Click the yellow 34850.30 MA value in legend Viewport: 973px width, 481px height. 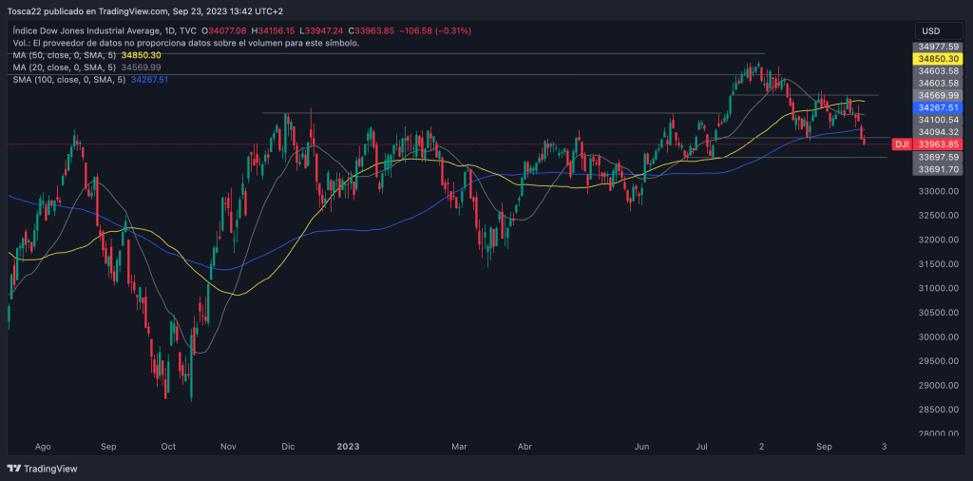tap(142, 56)
